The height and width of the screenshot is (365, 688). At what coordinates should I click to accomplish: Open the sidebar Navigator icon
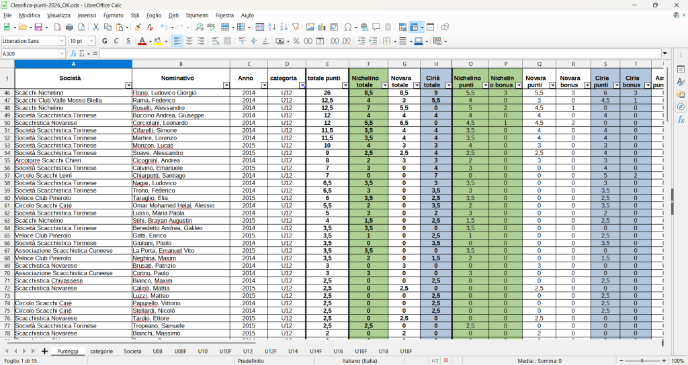[681, 107]
